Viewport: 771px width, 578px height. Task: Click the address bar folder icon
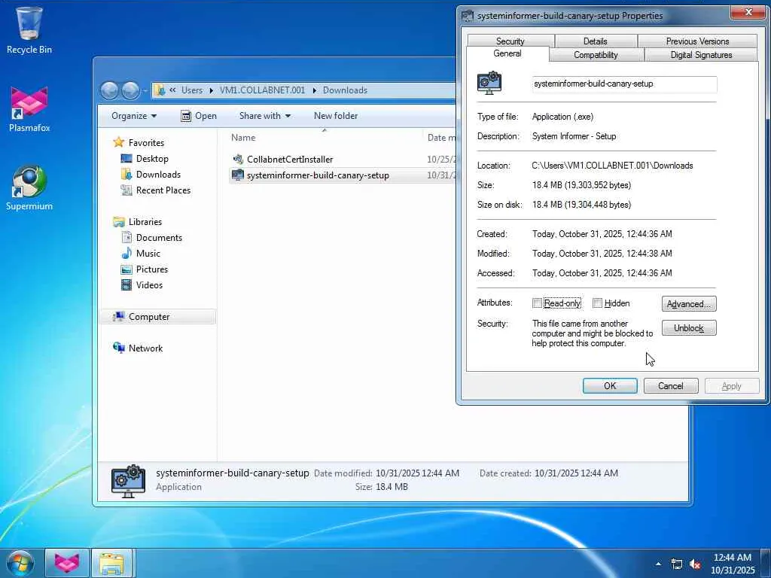[160, 90]
